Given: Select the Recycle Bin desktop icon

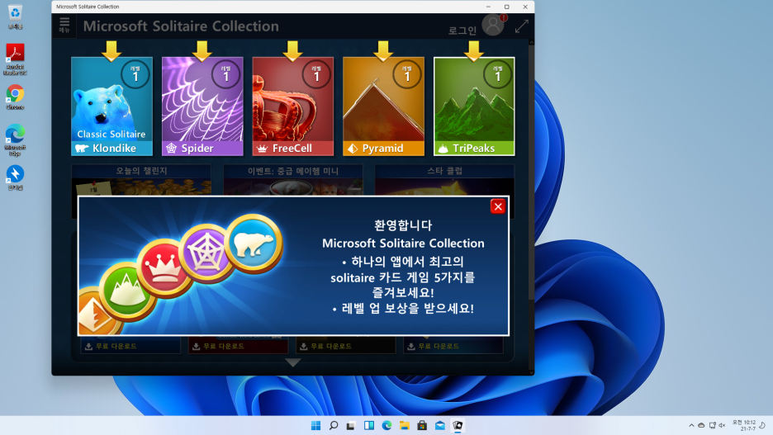Looking at the screenshot, I should click(16, 17).
